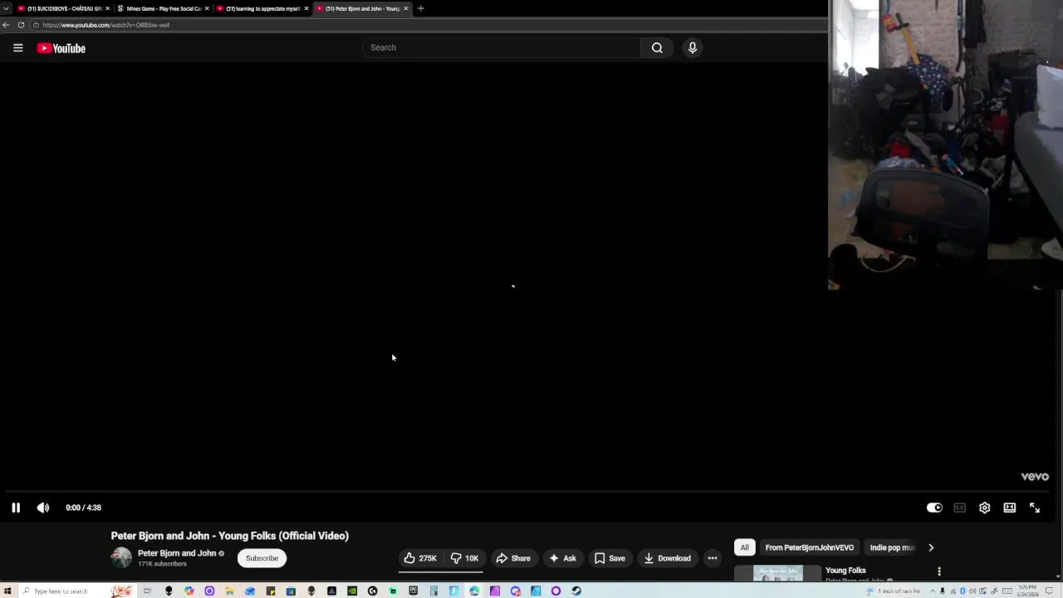The width and height of the screenshot is (1063, 598).
Task: Start voice search with microphone icon
Action: 693,47
